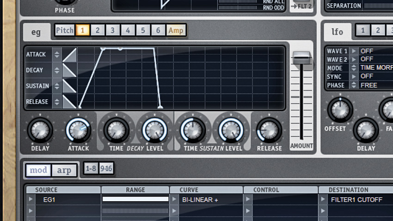Select LFO 2 tab

pyautogui.click(x=378, y=31)
